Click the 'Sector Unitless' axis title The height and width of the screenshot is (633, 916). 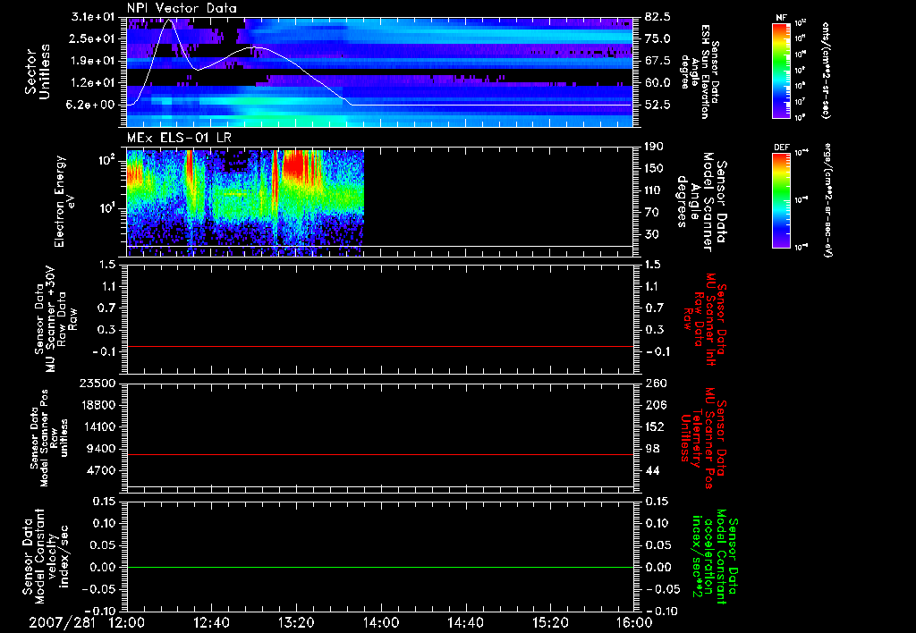(38, 72)
